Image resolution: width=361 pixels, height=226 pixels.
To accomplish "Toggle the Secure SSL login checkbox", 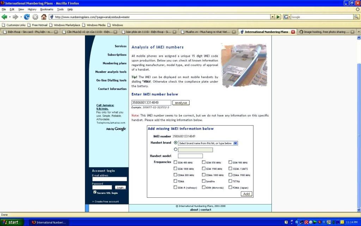I will 95,192.
